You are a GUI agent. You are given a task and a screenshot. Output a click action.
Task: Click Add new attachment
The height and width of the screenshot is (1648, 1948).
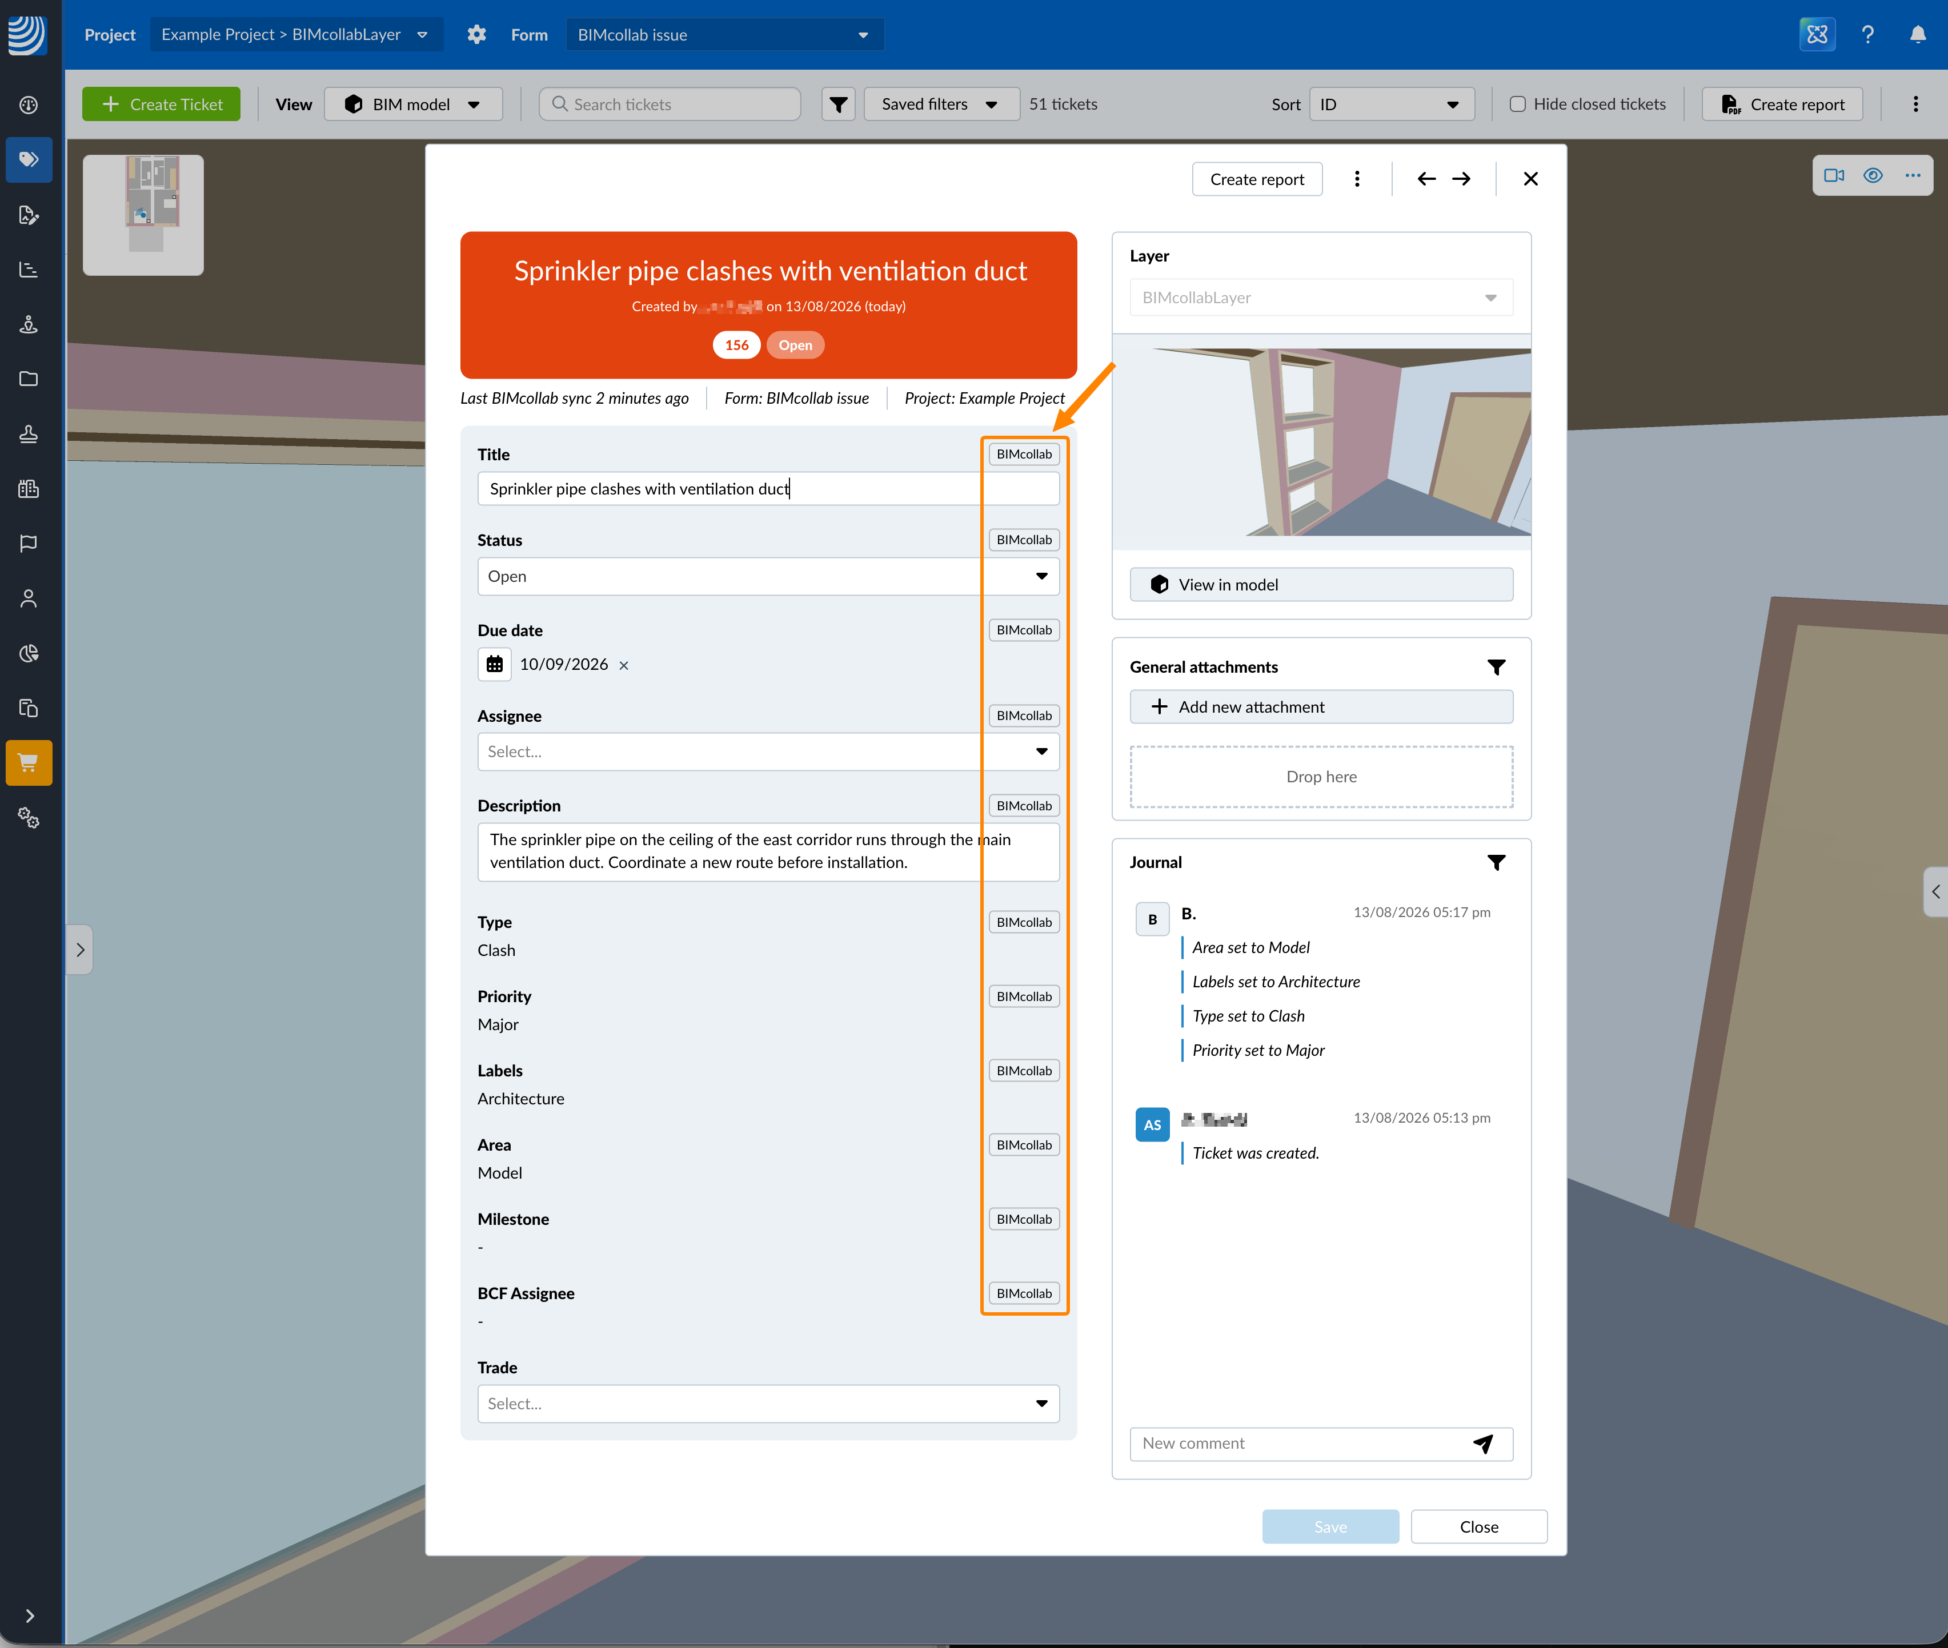pos(1321,707)
